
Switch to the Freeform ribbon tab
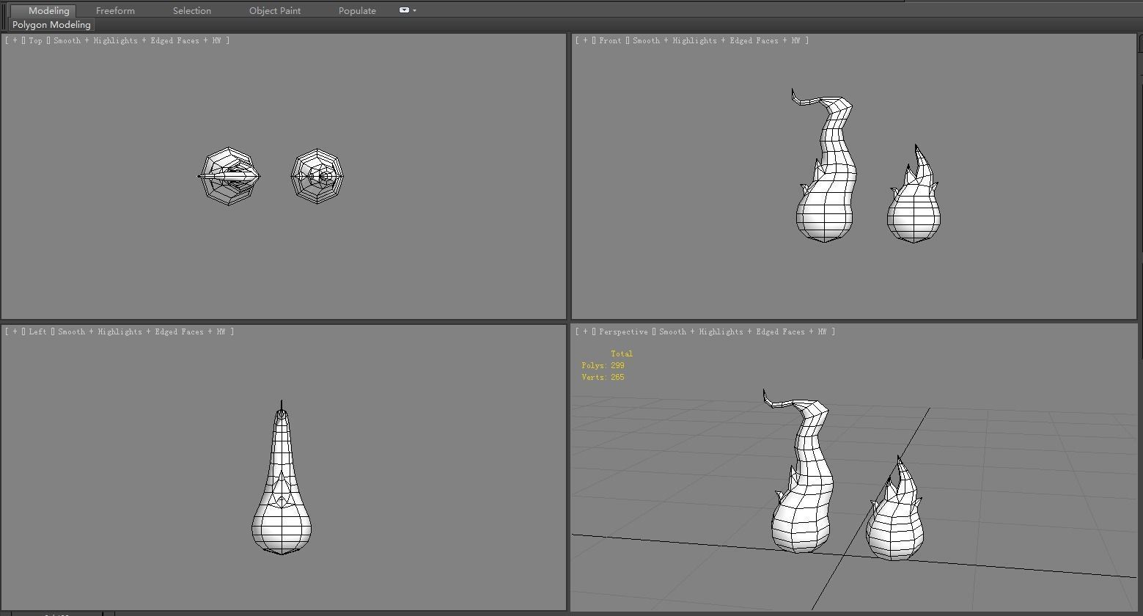[115, 11]
